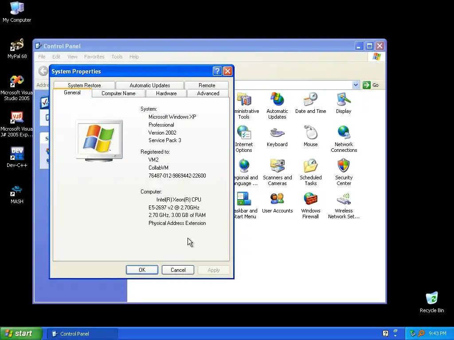The width and height of the screenshot is (454, 340).
Task: Click the Start button
Action: click(21, 333)
